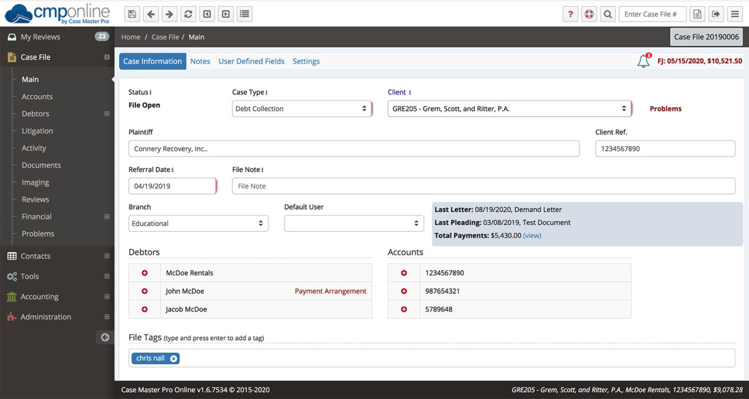Click the Client Ref. input field
This screenshot has width=749, height=399.
click(x=665, y=148)
